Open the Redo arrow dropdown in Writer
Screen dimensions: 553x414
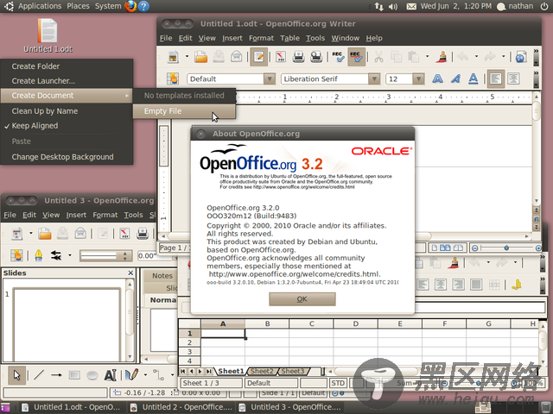[x=503, y=56]
